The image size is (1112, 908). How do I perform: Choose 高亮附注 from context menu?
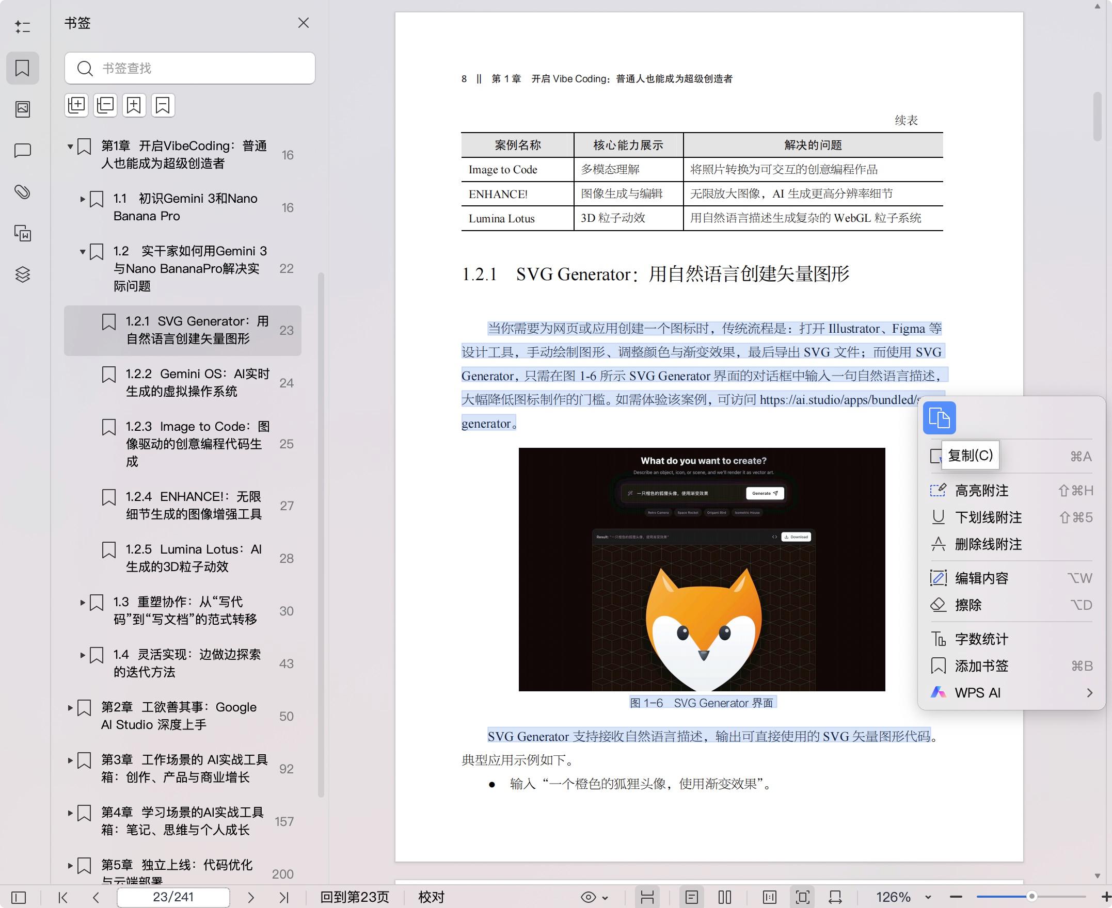pyautogui.click(x=1011, y=491)
